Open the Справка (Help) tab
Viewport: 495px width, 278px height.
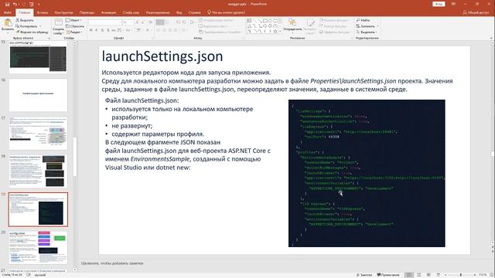(x=194, y=12)
